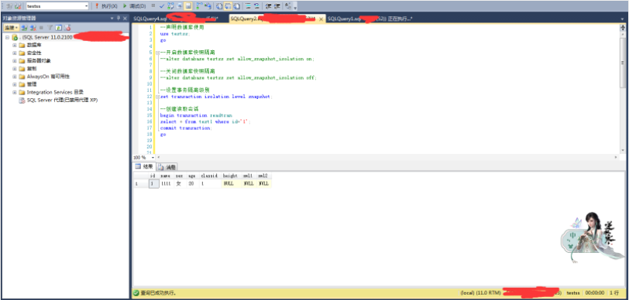Viewport: 629px width, 300px height.
Task: Click the 执行(X) execute button
Action: [106, 6]
